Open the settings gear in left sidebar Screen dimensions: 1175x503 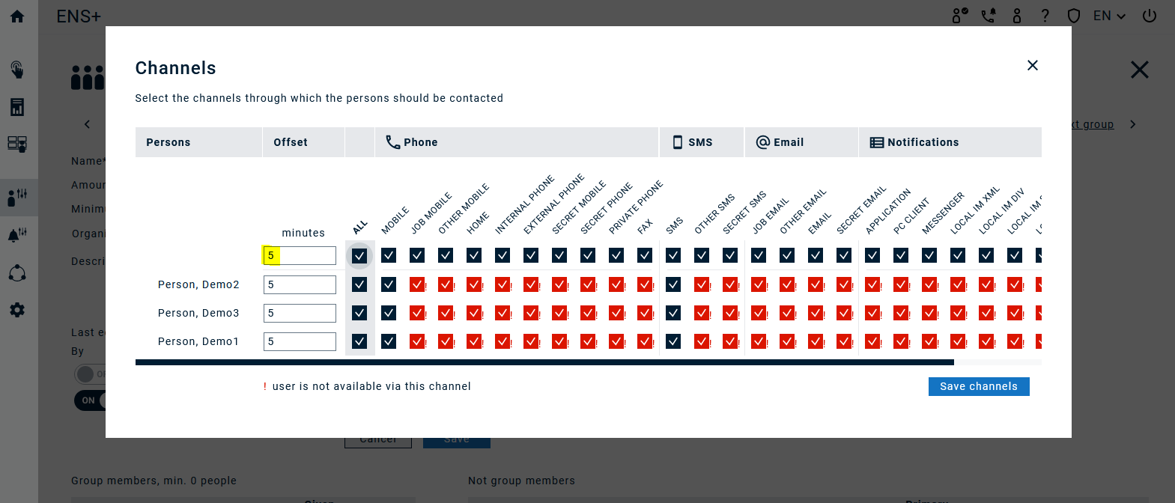(x=17, y=310)
